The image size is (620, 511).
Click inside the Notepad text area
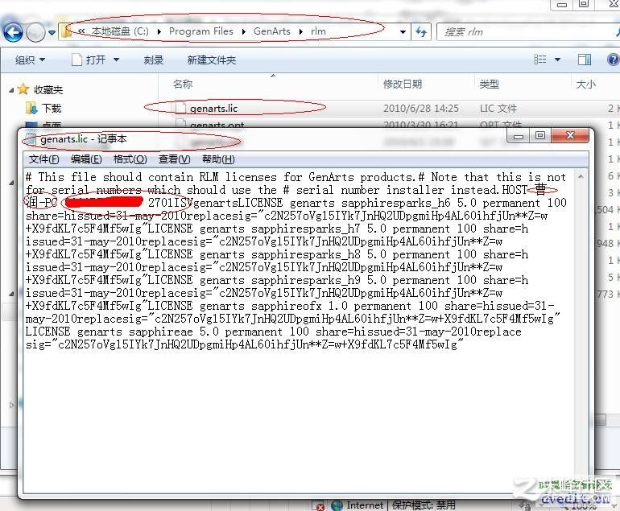299,332
